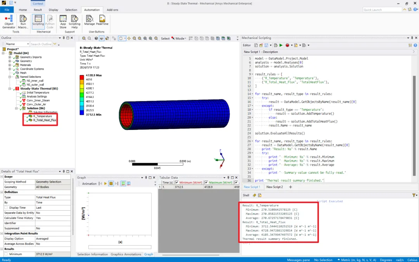Image resolution: width=419 pixels, height=262 pixels.
Task: Open the Object Generator tool
Action: click(x=9, y=22)
